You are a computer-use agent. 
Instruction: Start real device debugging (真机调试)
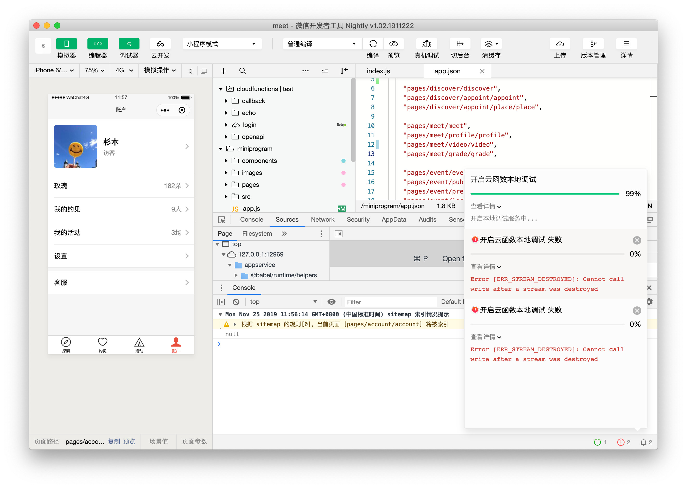(x=427, y=44)
